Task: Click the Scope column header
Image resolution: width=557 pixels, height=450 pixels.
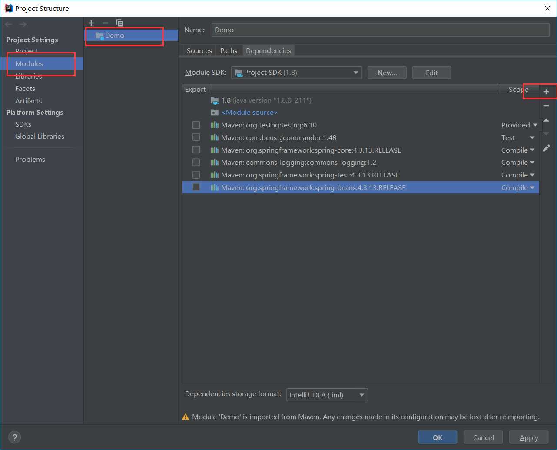Action: pos(518,89)
